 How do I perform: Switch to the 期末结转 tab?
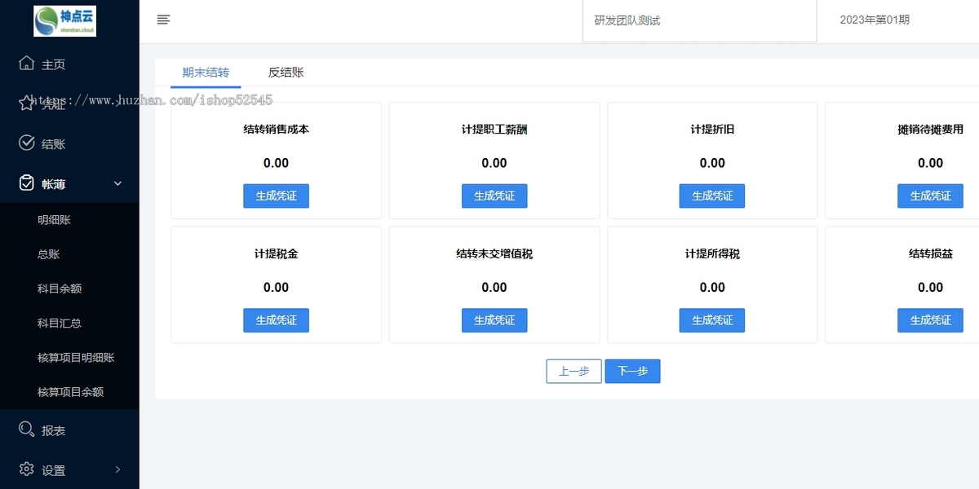[x=206, y=73]
